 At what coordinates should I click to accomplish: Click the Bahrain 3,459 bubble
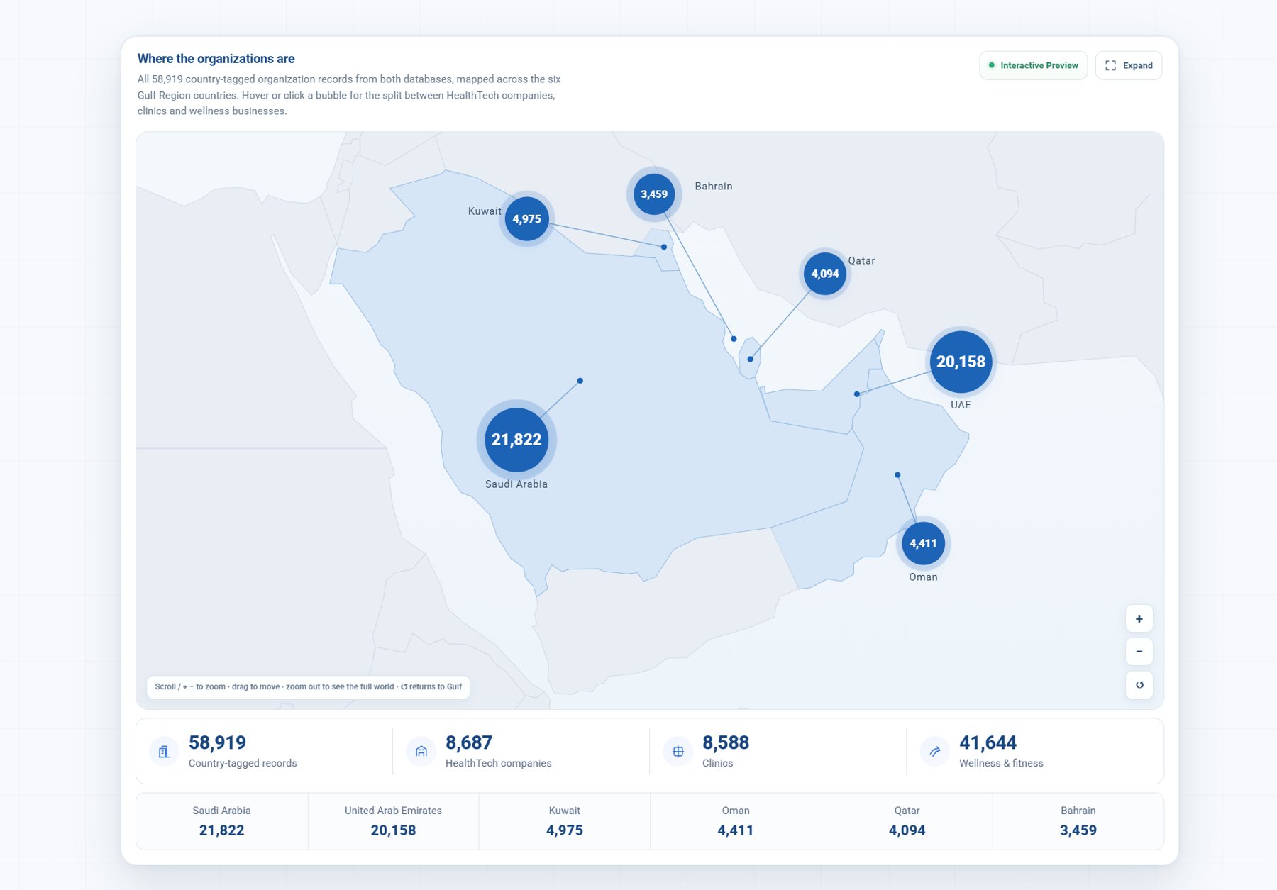[654, 194]
